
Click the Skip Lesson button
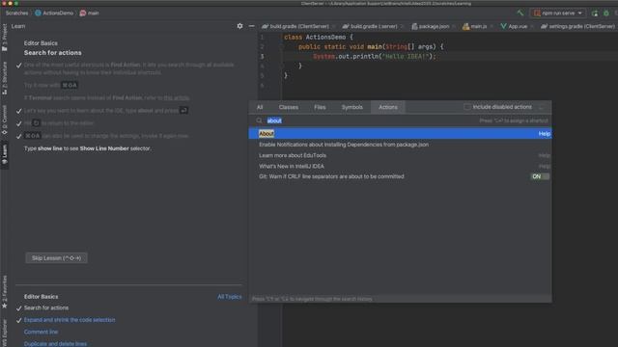(x=56, y=258)
